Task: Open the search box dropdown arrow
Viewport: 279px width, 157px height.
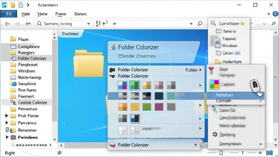Action: [x=89, y=24]
